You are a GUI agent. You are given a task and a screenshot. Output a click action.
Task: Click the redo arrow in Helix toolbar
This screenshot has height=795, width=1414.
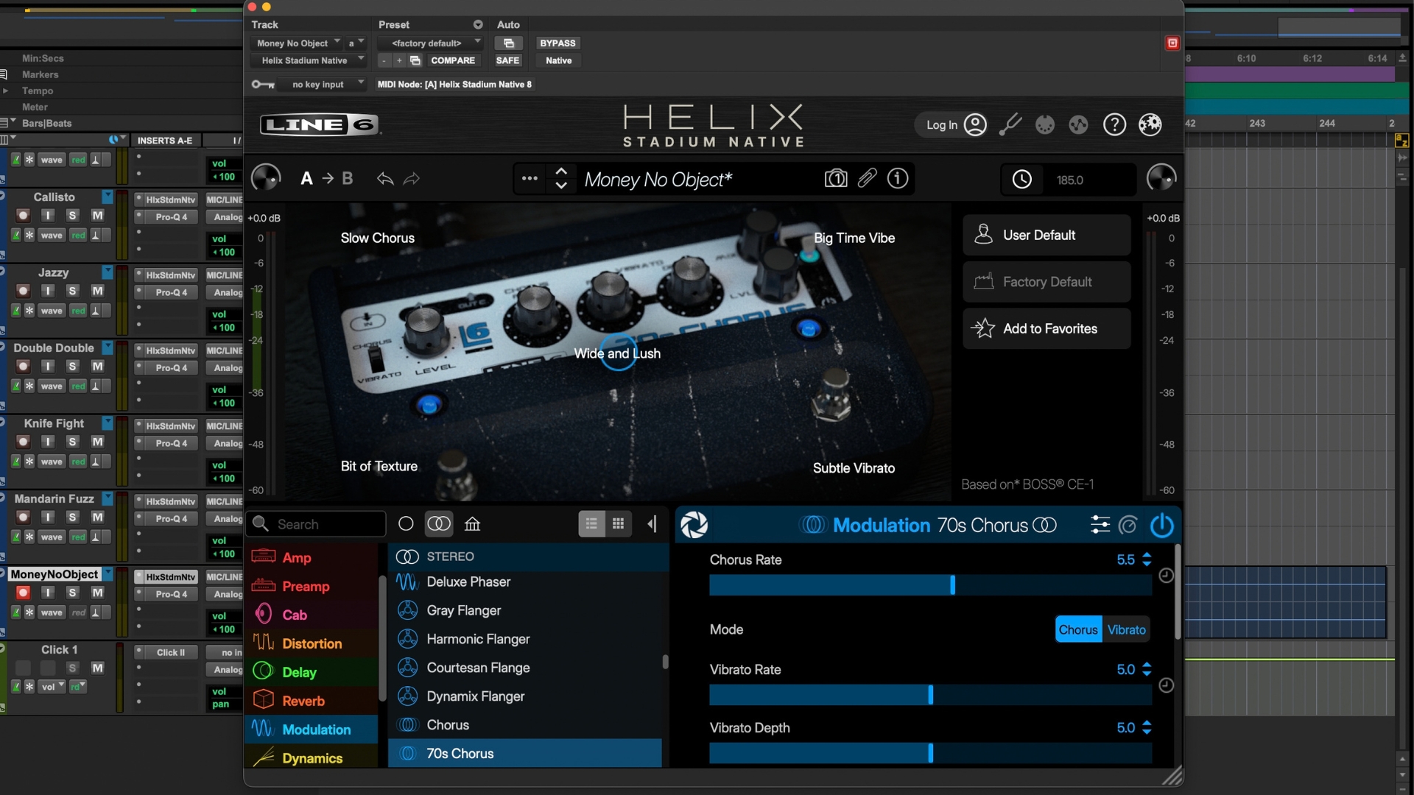coord(412,179)
